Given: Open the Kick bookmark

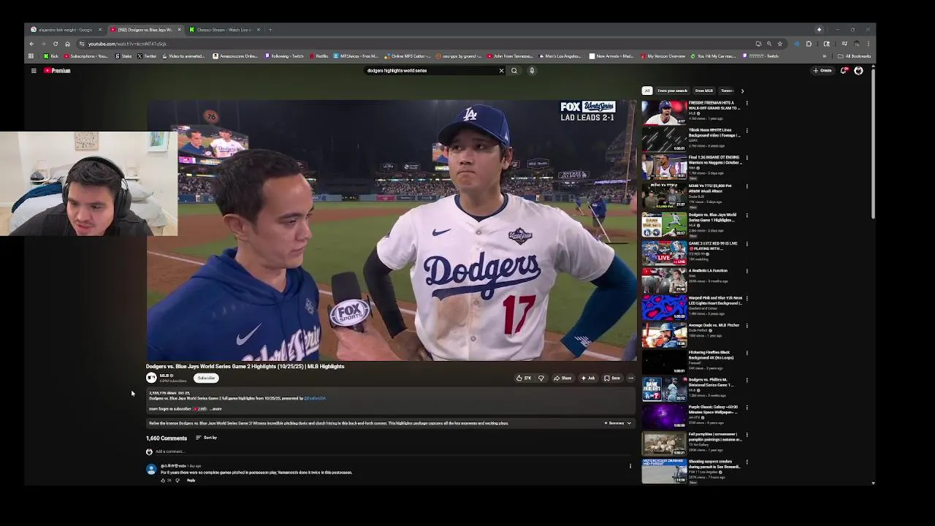Looking at the screenshot, I should coord(51,56).
